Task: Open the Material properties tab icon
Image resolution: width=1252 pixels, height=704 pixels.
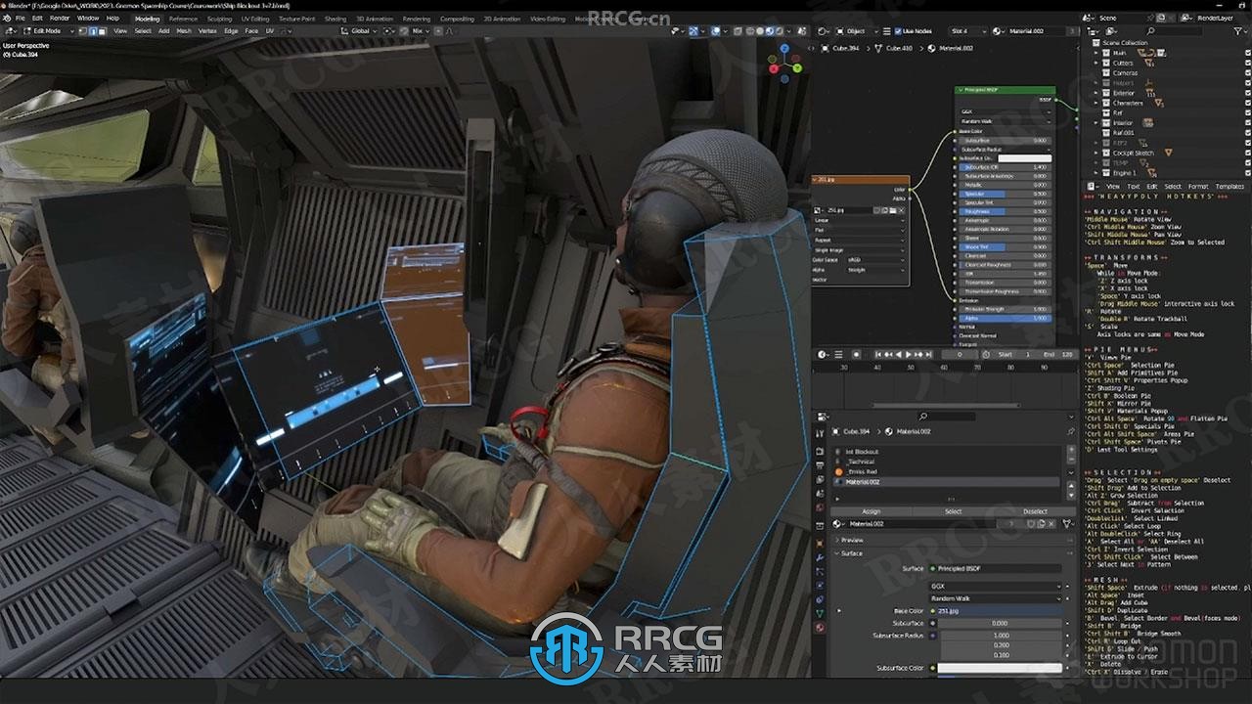Action: [820, 627]
